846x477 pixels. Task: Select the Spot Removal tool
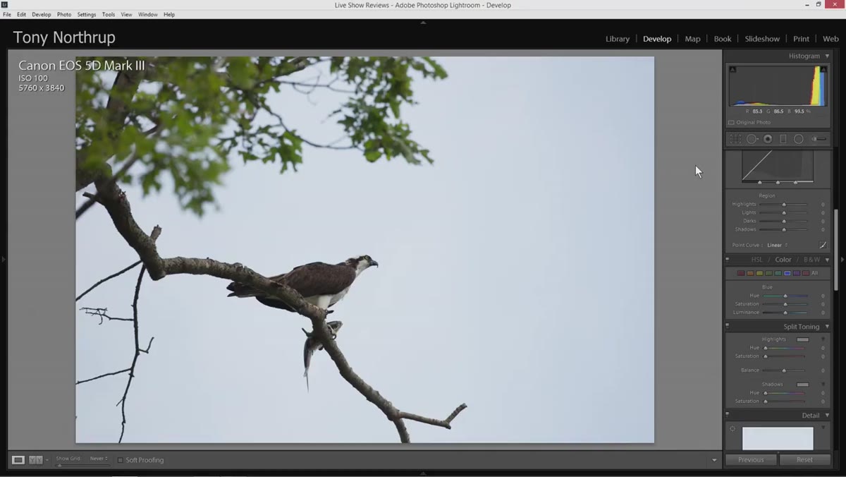coord(752,139)
